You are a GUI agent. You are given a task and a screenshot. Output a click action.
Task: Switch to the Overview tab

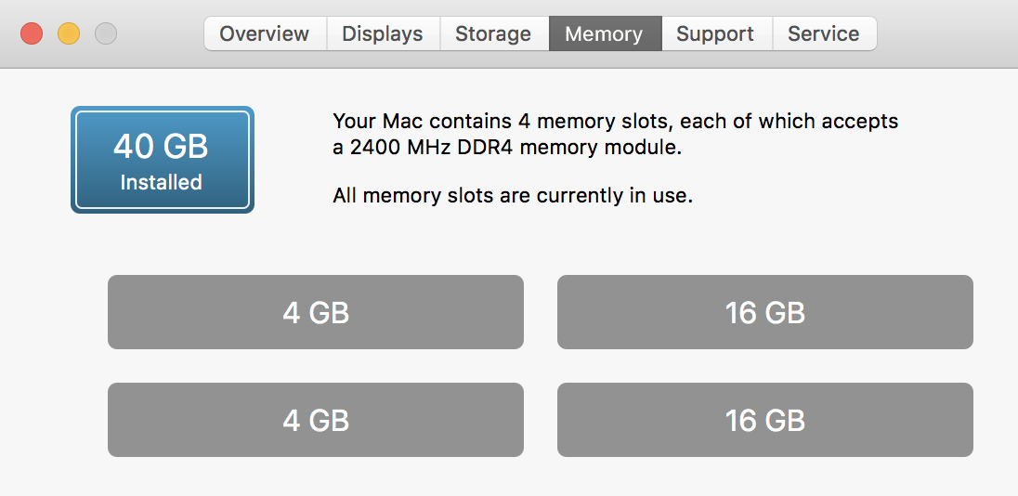click(x=265, y=34)
